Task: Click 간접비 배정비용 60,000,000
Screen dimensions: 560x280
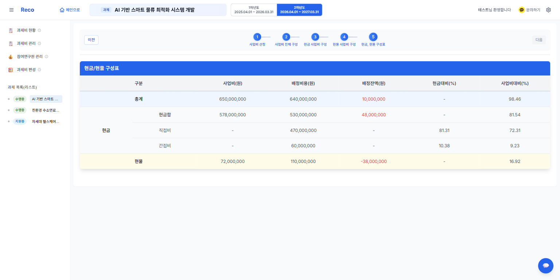Action: point(303,146)
